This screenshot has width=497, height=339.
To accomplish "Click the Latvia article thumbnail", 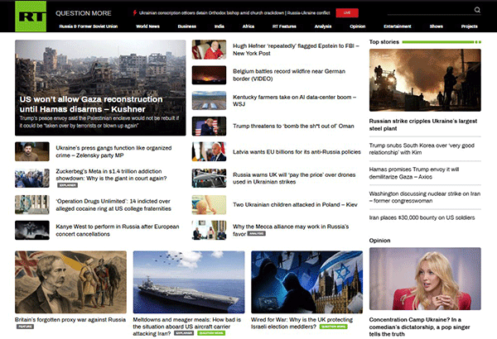I will 209,151.
